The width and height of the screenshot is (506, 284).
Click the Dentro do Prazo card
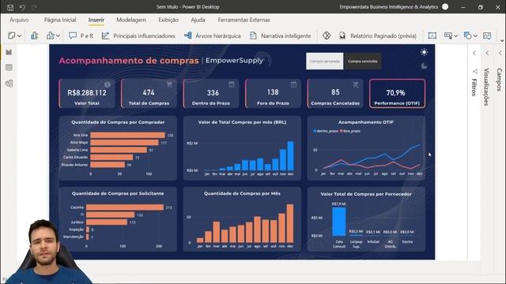pyautogui.click(x=211, y=93)
